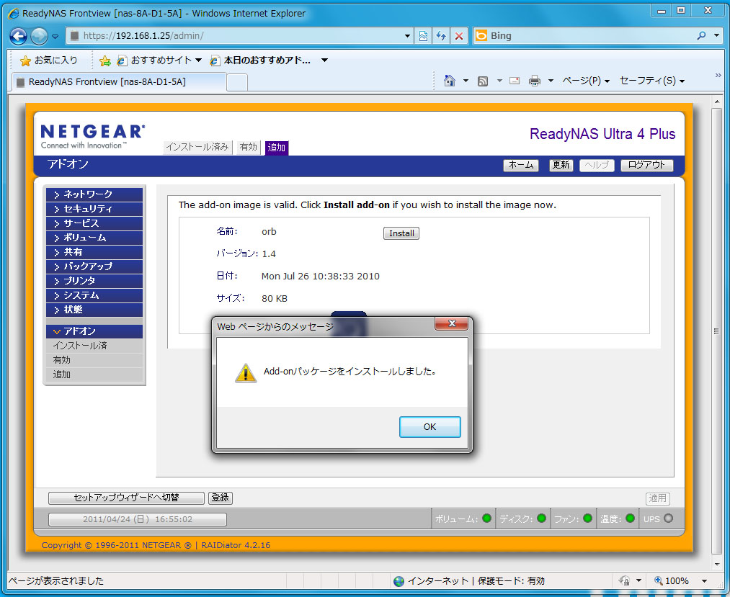The width and height of the screenshot is (730, 597).
Task: Click the Refresh icon beside address bar
Action: coord(440,36)
